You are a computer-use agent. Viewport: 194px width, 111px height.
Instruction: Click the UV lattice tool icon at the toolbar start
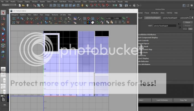pyautogui.click(x=14, y=19)
